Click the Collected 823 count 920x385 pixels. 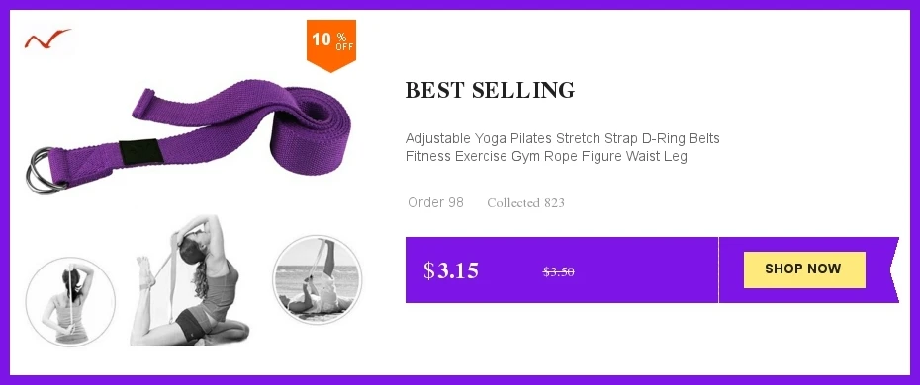click(525, 203)
